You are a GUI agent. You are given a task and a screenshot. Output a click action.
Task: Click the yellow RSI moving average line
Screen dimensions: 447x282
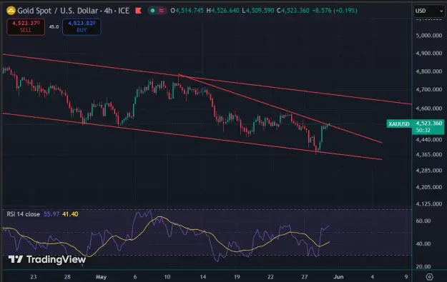[159, 217]
